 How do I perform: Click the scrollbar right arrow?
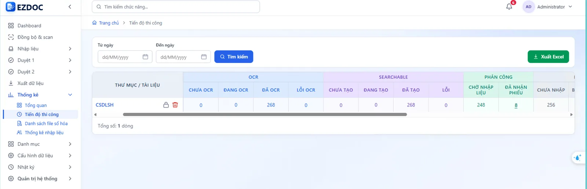click(x=571, y=115)
